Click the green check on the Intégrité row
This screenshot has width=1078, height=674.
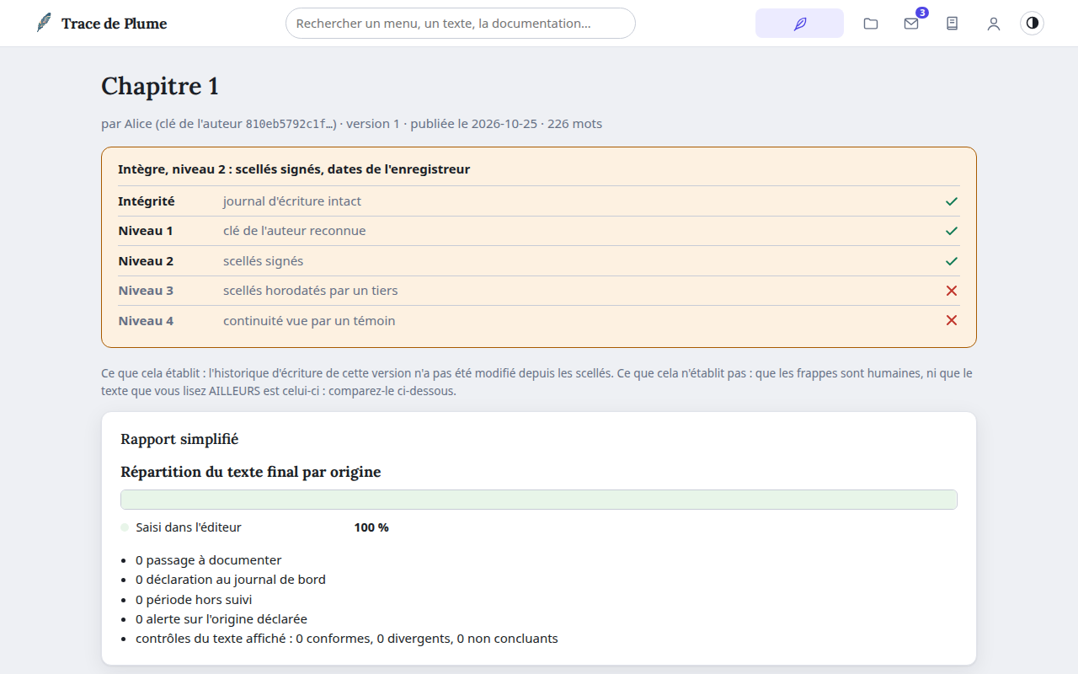(x=952, y=201)
